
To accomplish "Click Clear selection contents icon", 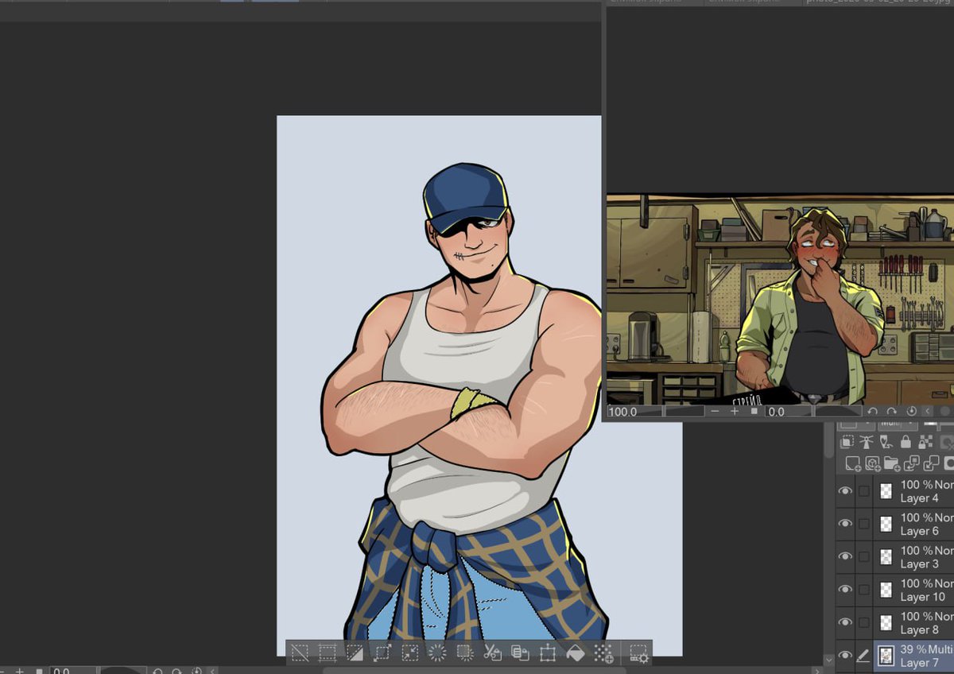I will point(437,653).
